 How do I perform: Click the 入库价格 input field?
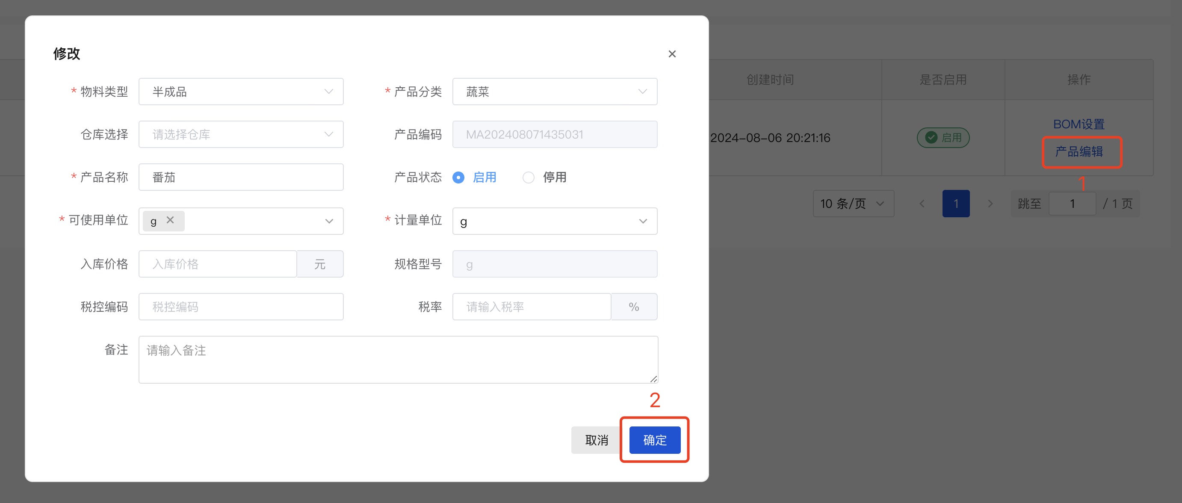(x=218, y=264)
